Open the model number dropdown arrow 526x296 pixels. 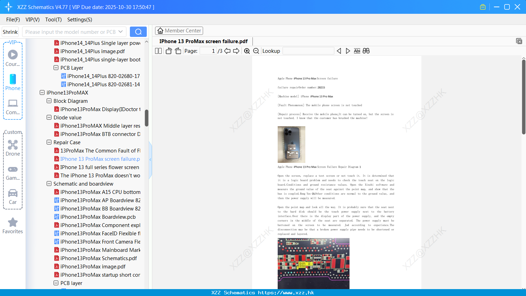tap(121, 32)
